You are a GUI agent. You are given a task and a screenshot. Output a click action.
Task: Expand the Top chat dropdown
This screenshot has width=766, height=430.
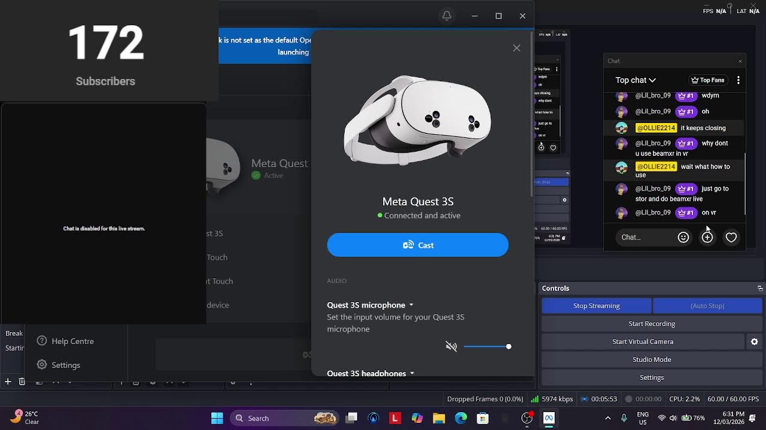pyautogui.click(x=636, y=80)
